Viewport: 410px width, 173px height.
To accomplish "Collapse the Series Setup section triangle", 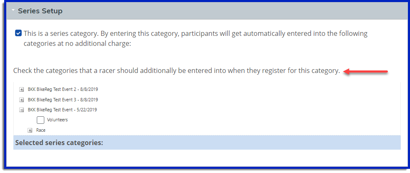I will [x=13, y=10].
